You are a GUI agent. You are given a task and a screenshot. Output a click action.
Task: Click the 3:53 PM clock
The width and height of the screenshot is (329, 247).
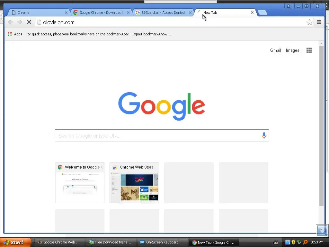point(317,242)
